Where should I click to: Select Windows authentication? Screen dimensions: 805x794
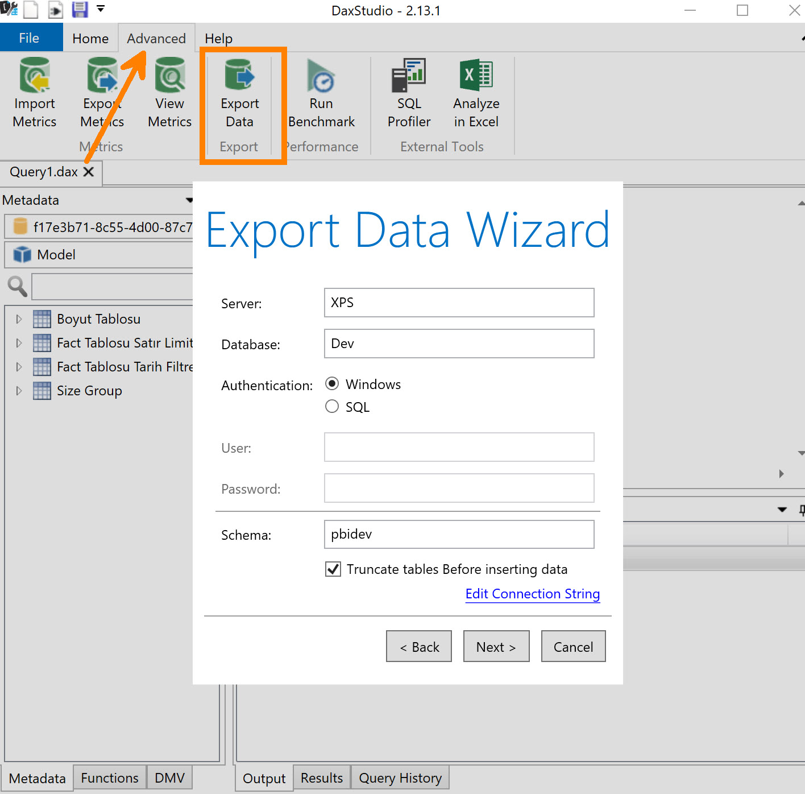pyautogui.click(x=332, y=384)
